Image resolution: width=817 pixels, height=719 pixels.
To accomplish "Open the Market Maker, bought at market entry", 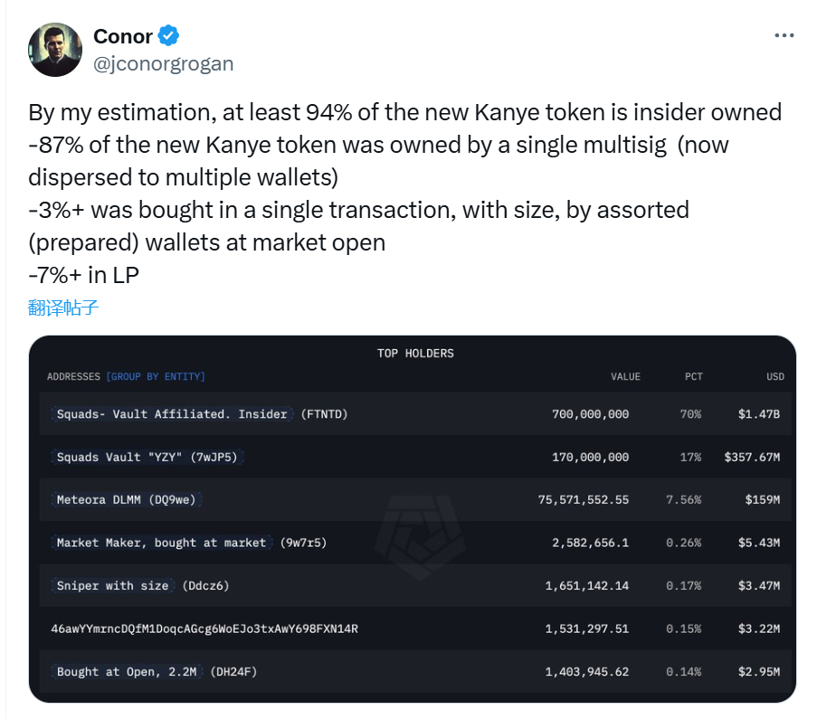I will click(161, 543).
